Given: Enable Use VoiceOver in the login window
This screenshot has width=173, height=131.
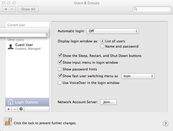Looking at the screenshot, I should (60, 83).
